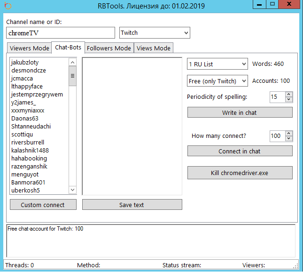Decrease the How many connect value
The height and width of the screenshot is (272, 303).
point(288,139)
